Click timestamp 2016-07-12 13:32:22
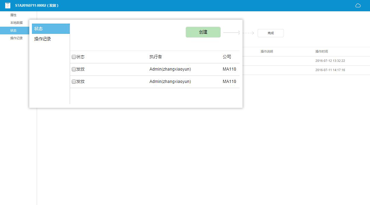Screen dimensions: 370x205 coord(330,61)
